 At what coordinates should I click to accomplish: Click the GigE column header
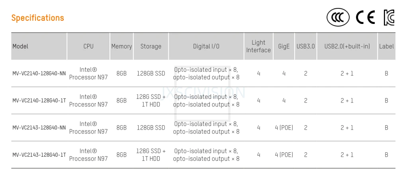click(x=284, y=46)
